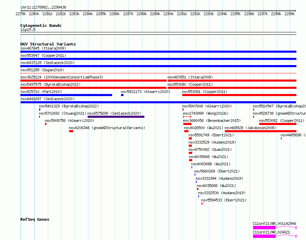Click nsv3331994 (Audano2019) label
The width and height of the screenshot is (306, 240).
[x=219, y=178]
